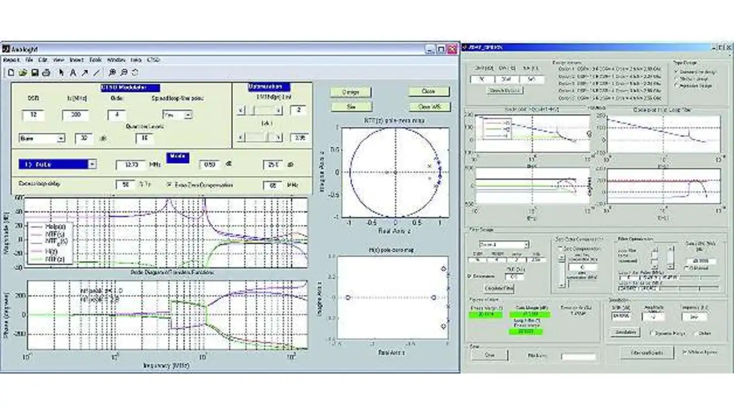The width and height of the screenshot is (734, 412).
Task: Click the File Name input field
Action: (579, 356)
